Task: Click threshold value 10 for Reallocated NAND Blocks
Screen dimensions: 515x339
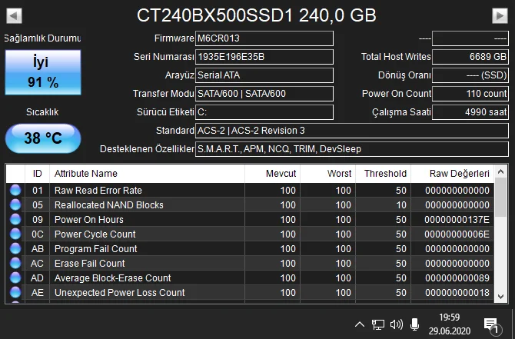Action: tap(401, 205)
